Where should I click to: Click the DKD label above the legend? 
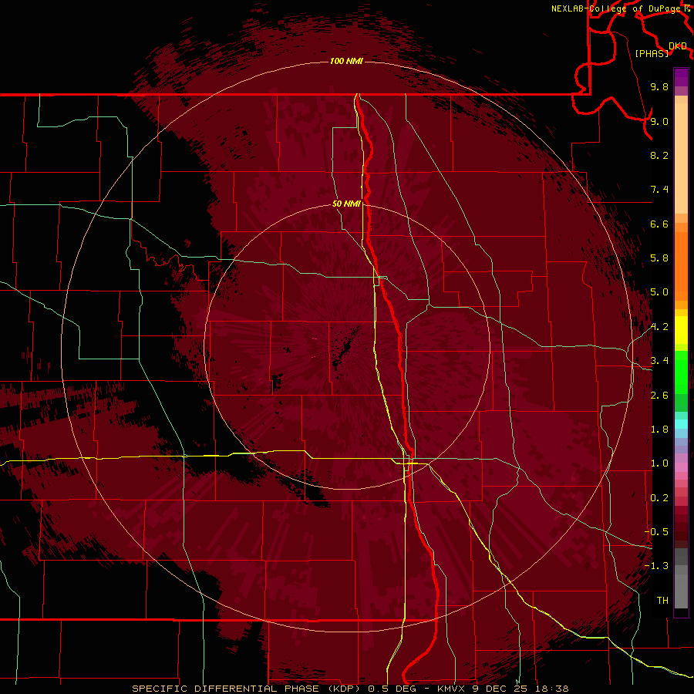pos(678,45)
